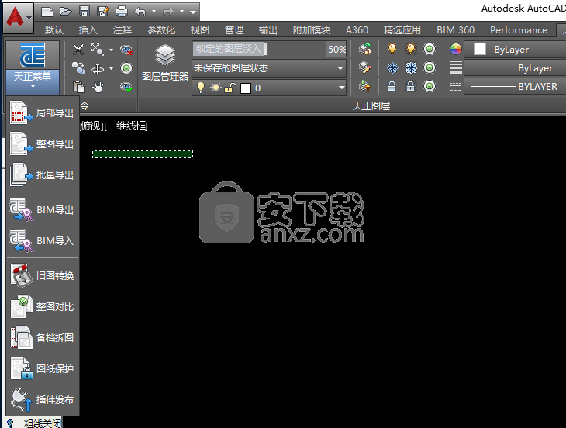This screenshot has width=566, height=428.
Task: Click the Plot printer icon
Action: pyautogui.click(x=122, y=12)
